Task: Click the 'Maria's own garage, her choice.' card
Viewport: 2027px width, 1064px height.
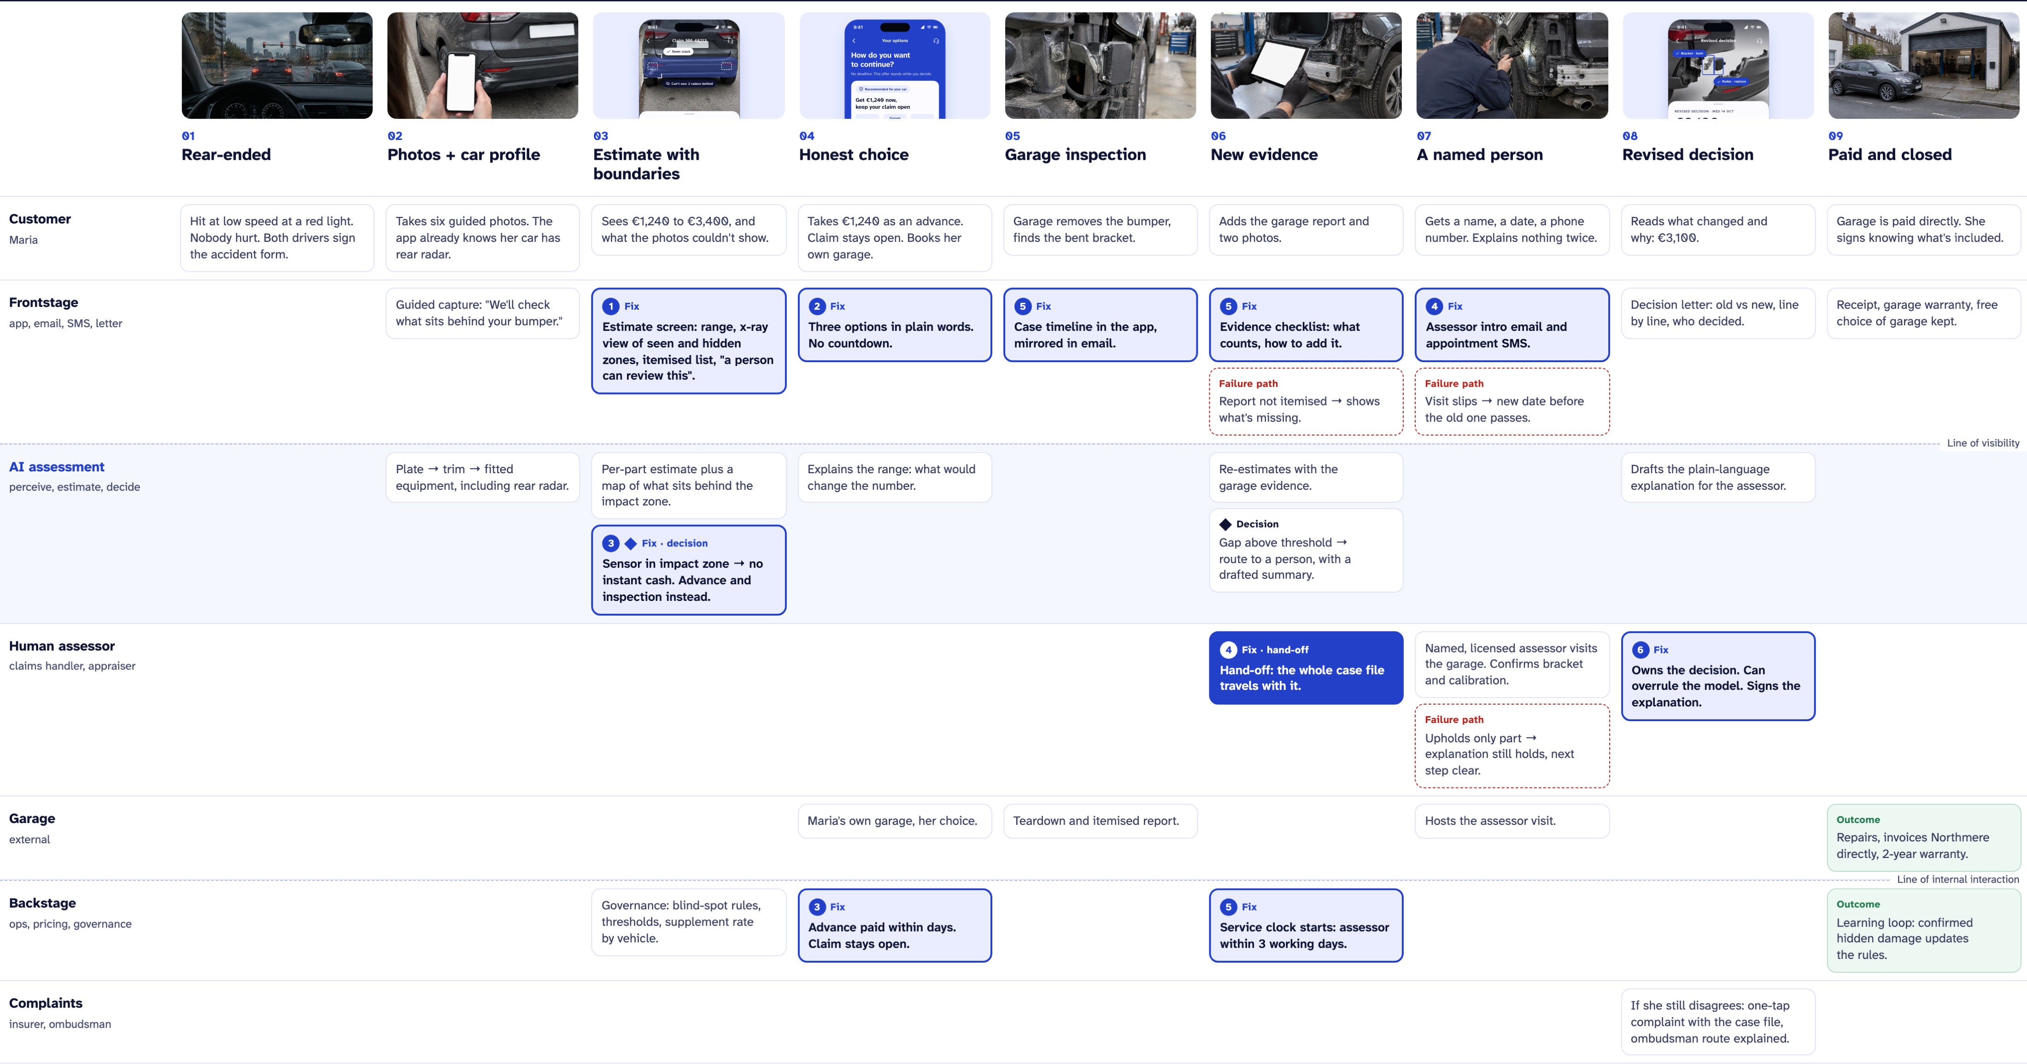Action: (895, 821)
